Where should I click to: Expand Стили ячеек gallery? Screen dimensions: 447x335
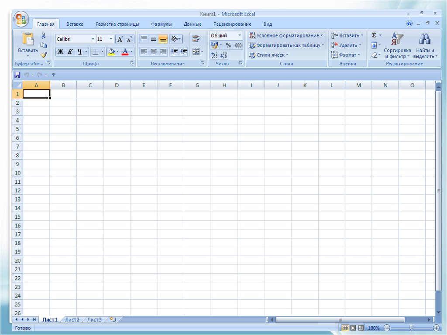click(x=268, y=55)
